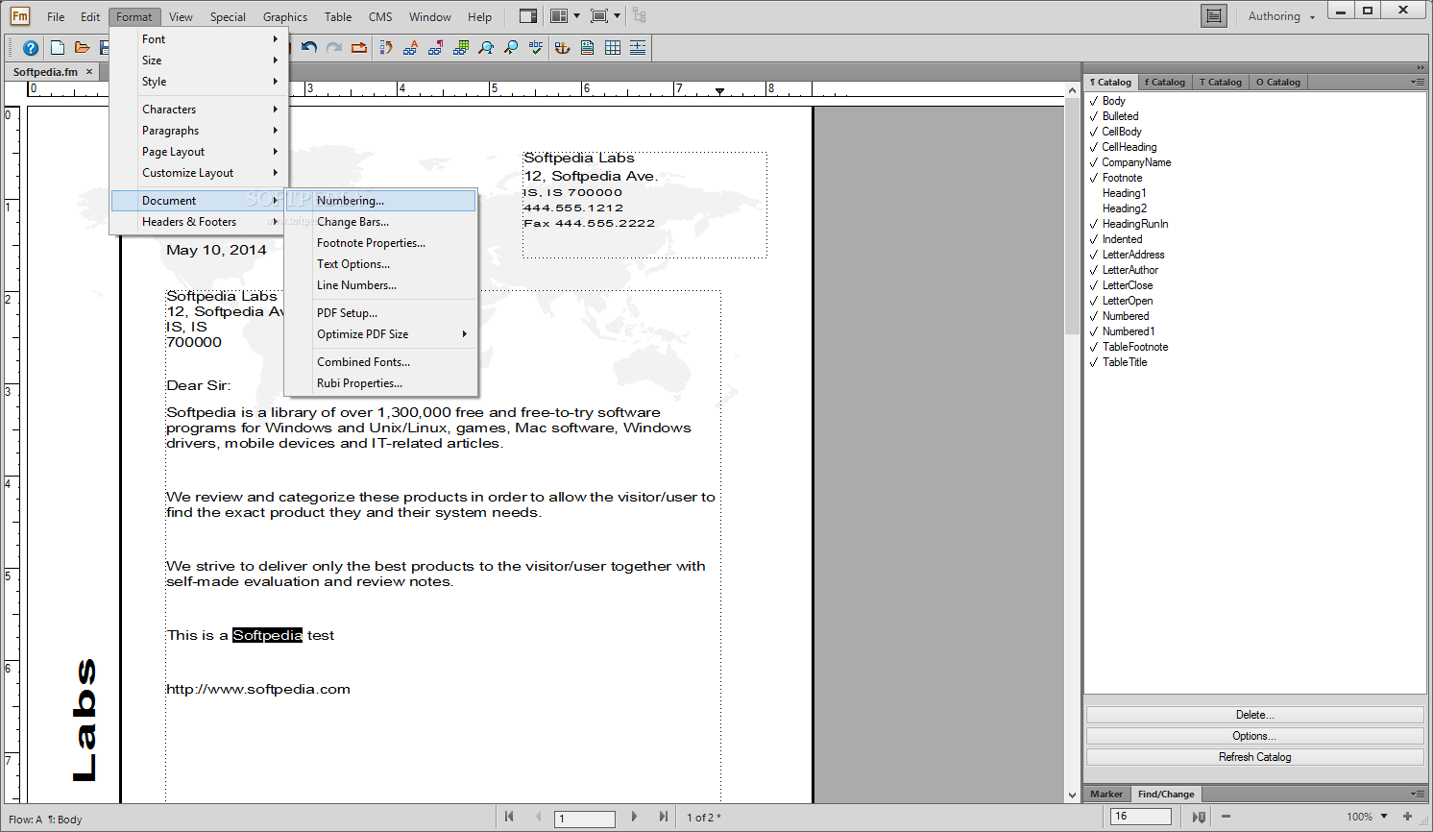
Task: Close the Softpedia.fm document tab
Action: (89, 72)
